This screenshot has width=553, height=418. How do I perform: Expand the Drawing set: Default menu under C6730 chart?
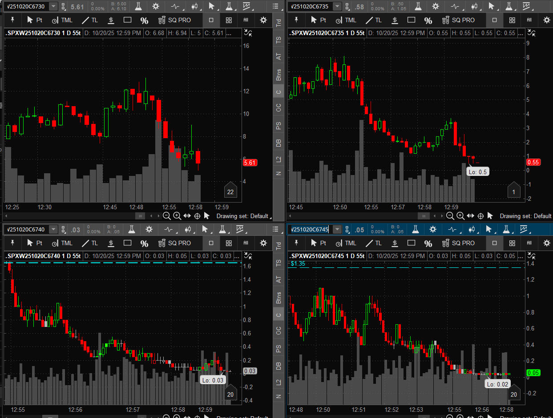click(242, 216)
